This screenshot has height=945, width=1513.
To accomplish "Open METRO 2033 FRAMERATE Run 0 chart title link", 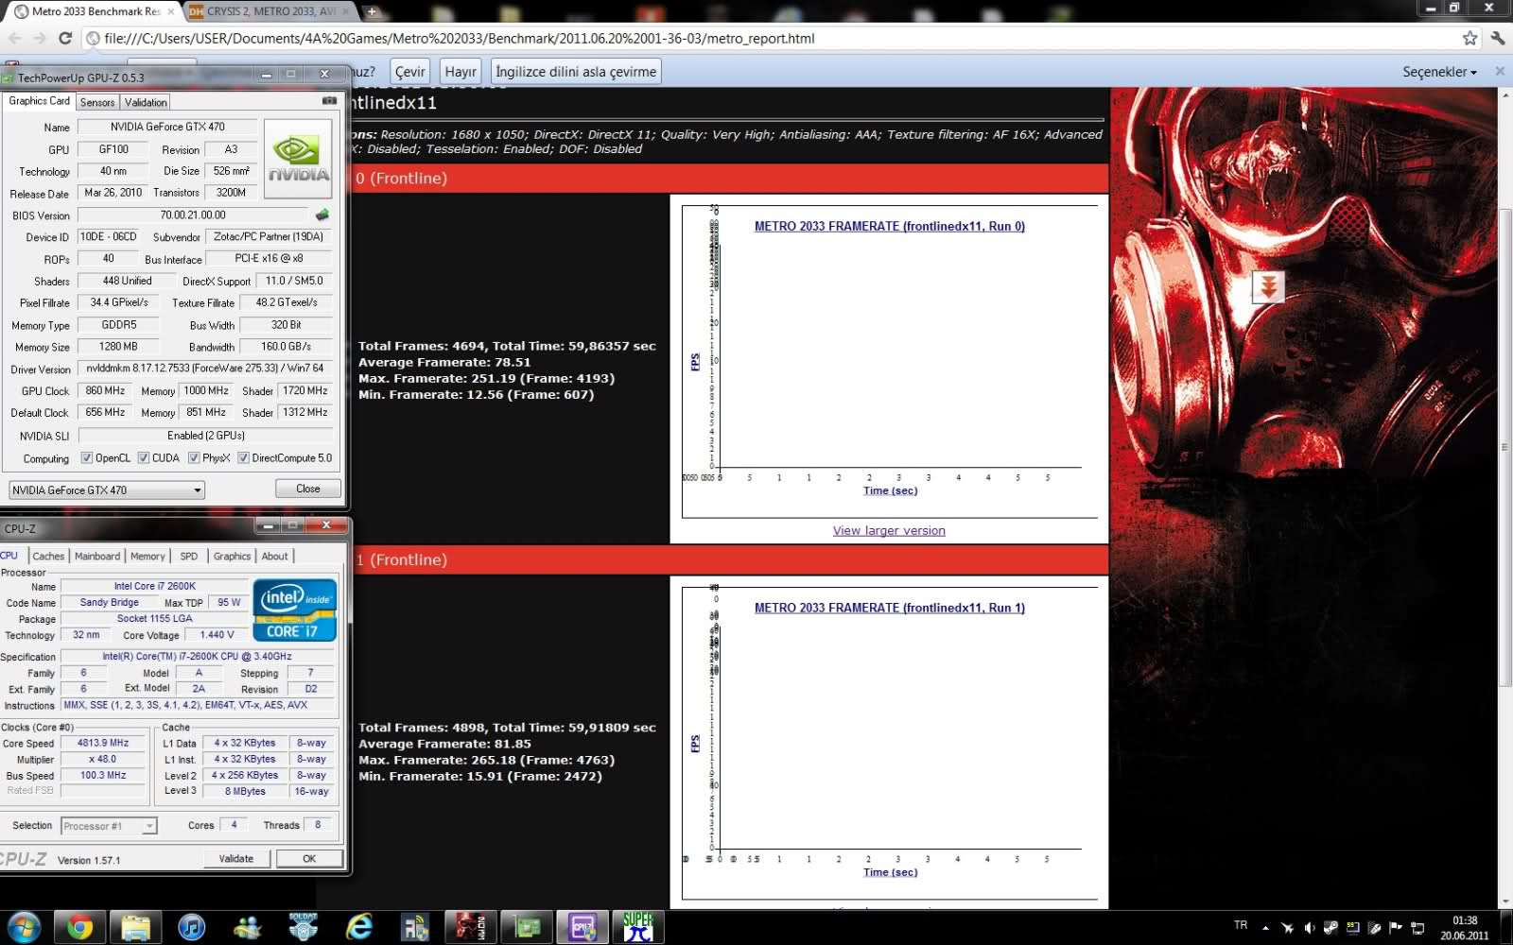I will click(890, 227).
